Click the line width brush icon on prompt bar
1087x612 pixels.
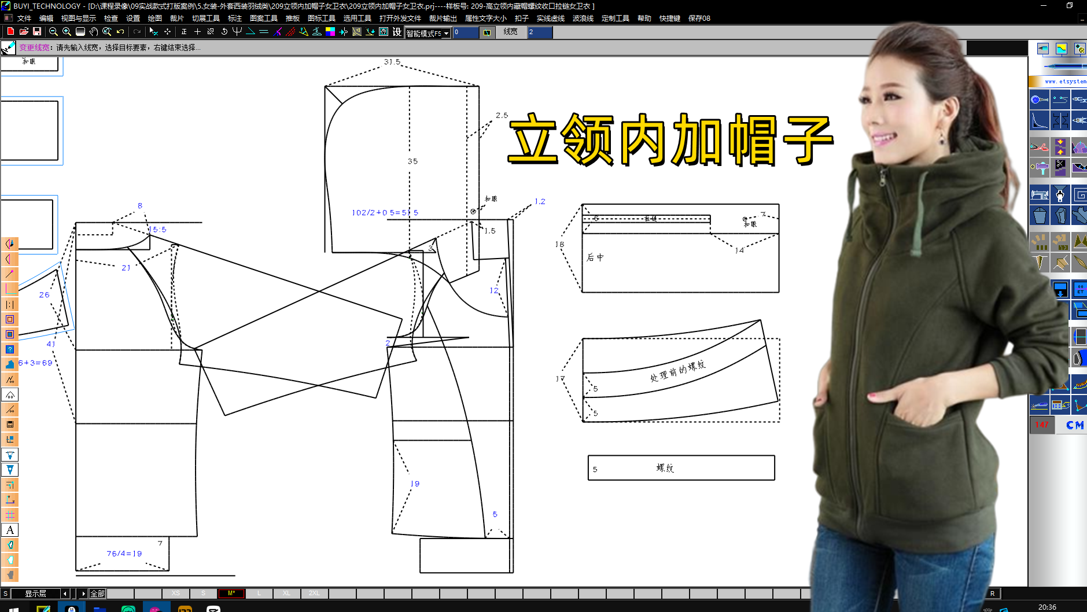[x=8, y=48]
